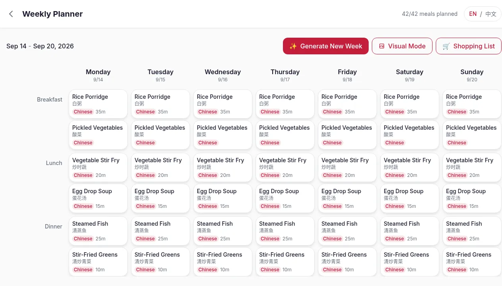The height and width of the screenshot is (286, 502).
Task: Open Saturday's Pickled Vegetables meal card
Action: 410,135
